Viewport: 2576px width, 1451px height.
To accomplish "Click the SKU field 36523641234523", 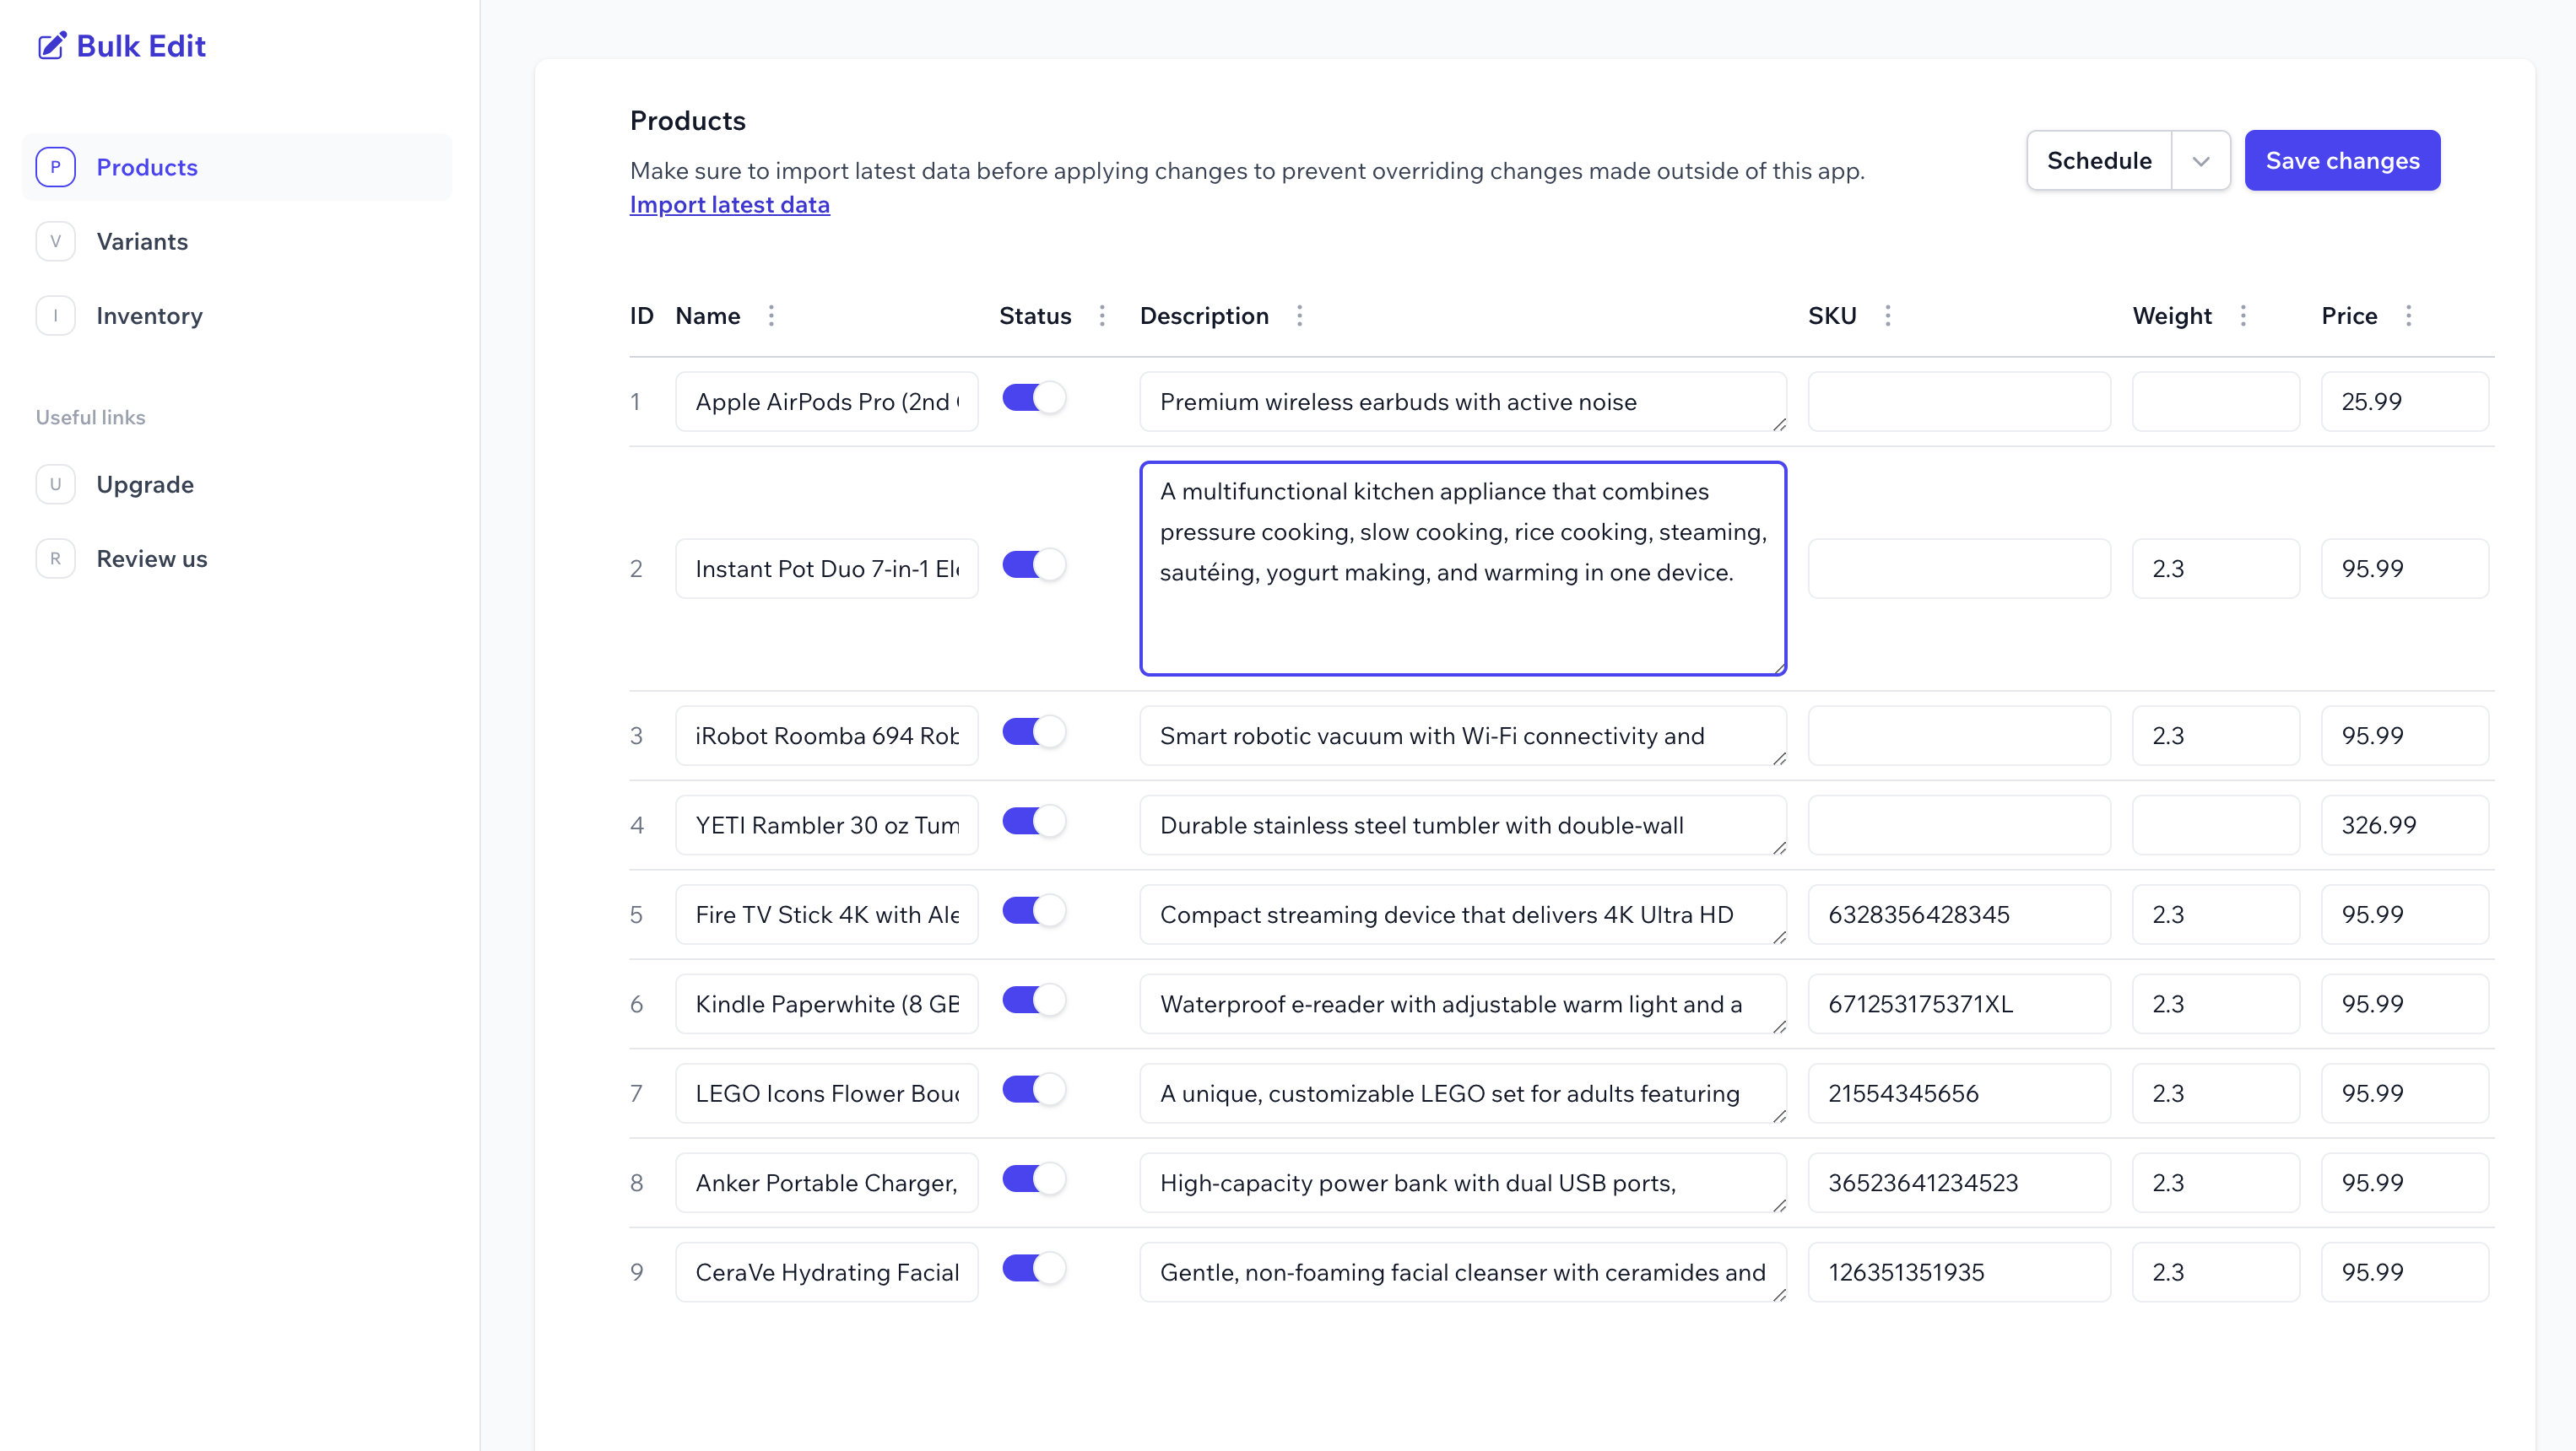I will click(x=1959, y=1184).
